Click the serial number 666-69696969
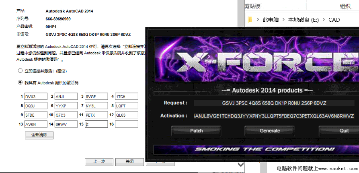This screenshot has height=173, width=359. click(x=58, y=19)
